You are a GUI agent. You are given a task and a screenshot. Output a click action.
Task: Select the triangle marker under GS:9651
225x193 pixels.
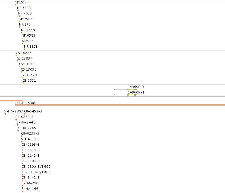tap(23, 83)
